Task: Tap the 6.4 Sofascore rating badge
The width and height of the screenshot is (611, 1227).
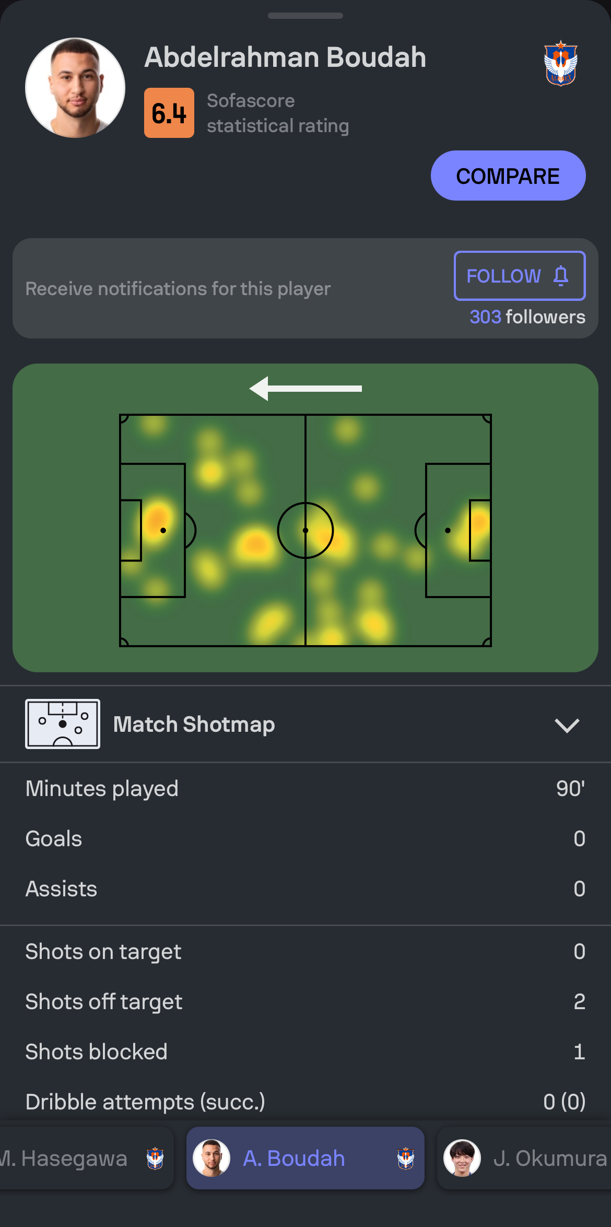Action: coord(169,113)
